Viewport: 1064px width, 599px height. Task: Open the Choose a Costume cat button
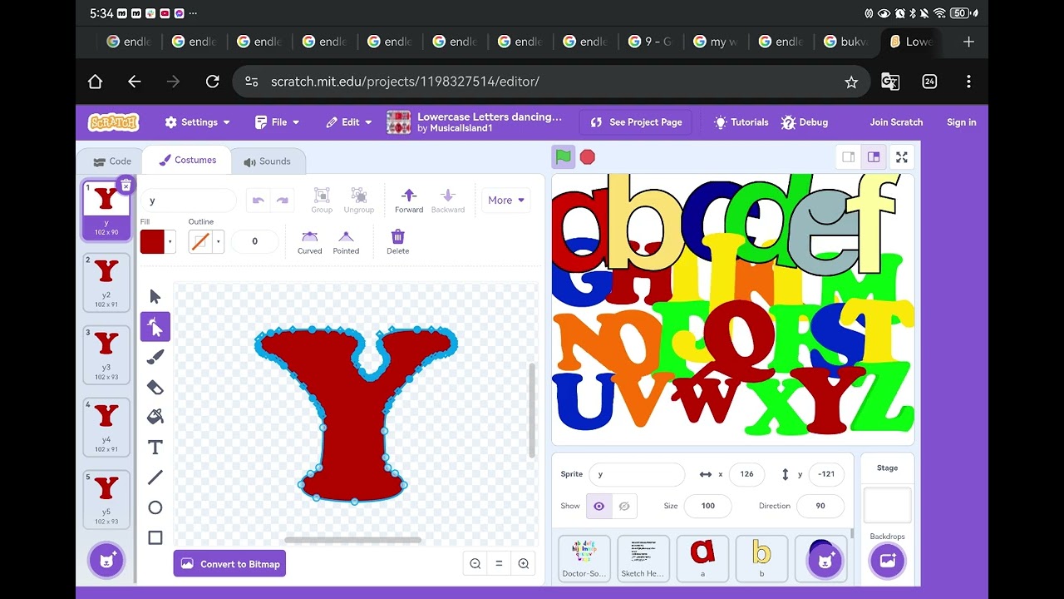point(106,560)
